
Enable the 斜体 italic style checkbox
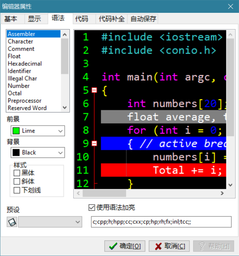(x=17, y=181)
